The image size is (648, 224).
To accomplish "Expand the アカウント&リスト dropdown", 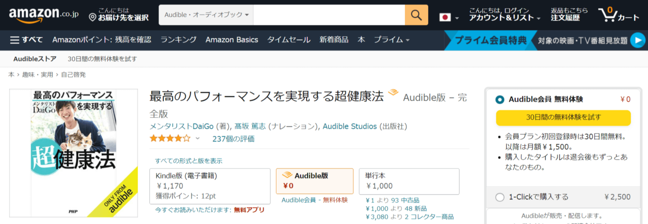I will (505, 18).
